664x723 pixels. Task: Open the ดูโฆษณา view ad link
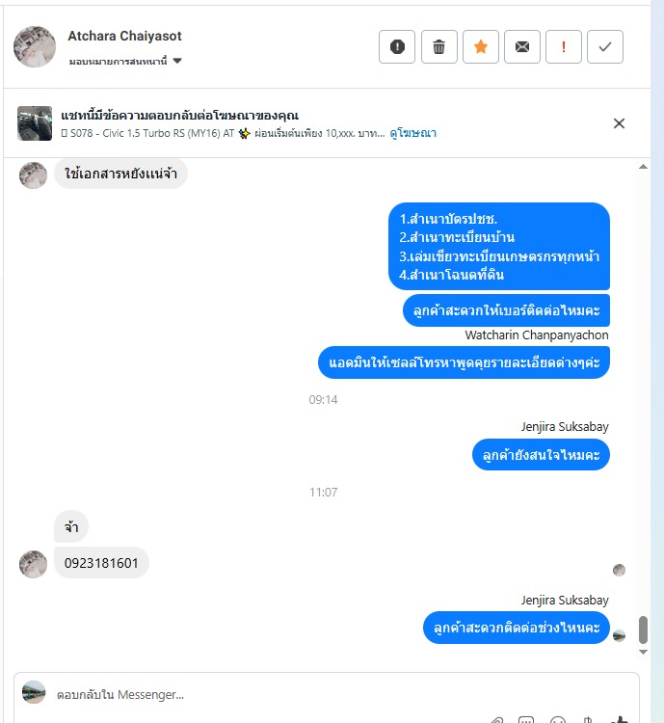pos(412,133)
